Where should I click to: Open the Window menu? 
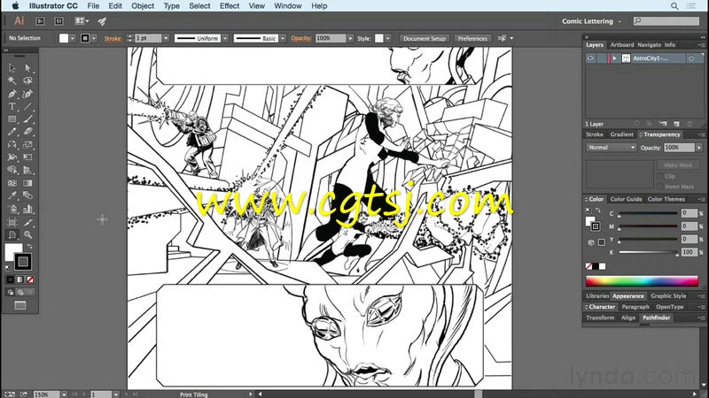click(287, 6)
